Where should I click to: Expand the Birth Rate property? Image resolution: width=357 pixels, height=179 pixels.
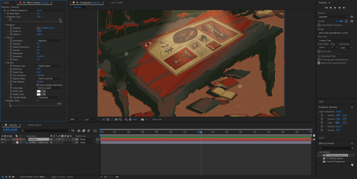coord(5,14)
